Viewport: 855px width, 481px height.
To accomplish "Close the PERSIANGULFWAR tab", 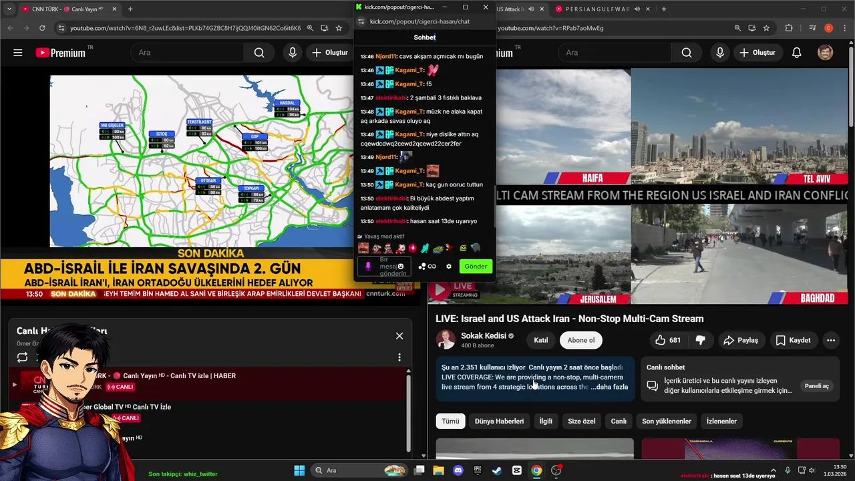I will coord(648,9).
